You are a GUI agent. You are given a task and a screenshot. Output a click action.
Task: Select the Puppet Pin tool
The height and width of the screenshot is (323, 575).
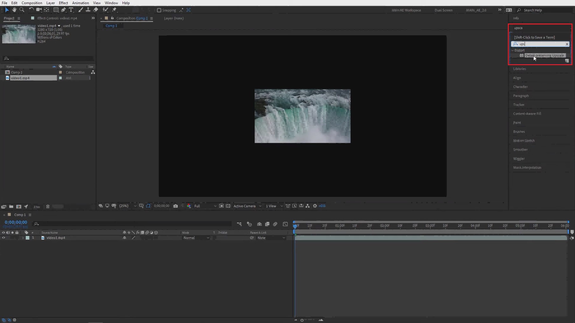coord(115,10)
